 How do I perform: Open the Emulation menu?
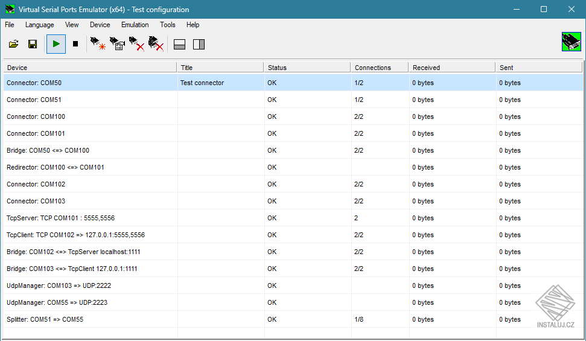point(135,25)
